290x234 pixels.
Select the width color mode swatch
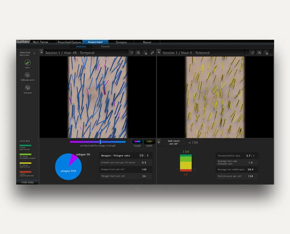[x=149, y=142]
